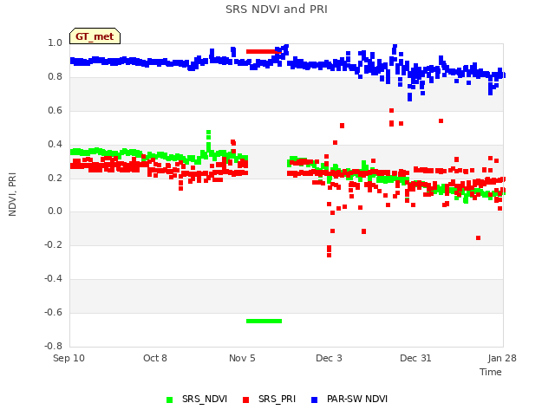Click the Sep 10 x-axis tick label
Screen dimensions: 555x416
click(69, 358)
